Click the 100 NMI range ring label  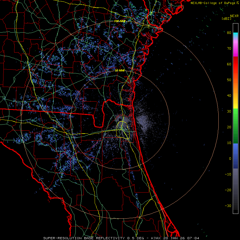(120, 21)
